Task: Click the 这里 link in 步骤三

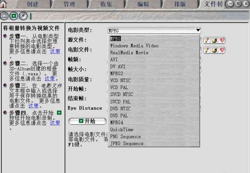Action: (x=34, y=106)
